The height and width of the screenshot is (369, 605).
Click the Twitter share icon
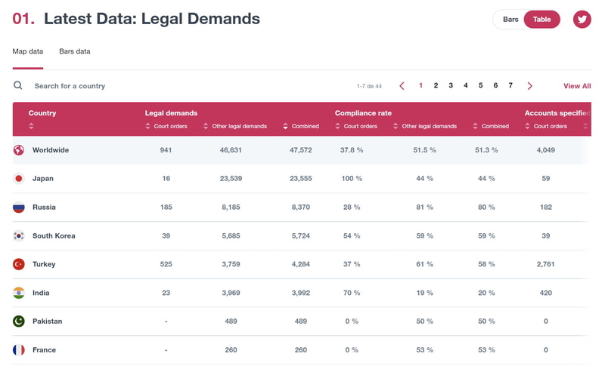(x=582, y=20)
